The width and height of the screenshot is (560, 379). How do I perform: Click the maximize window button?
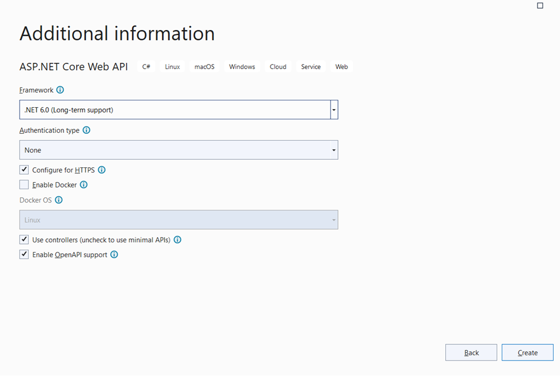point(540,5)
